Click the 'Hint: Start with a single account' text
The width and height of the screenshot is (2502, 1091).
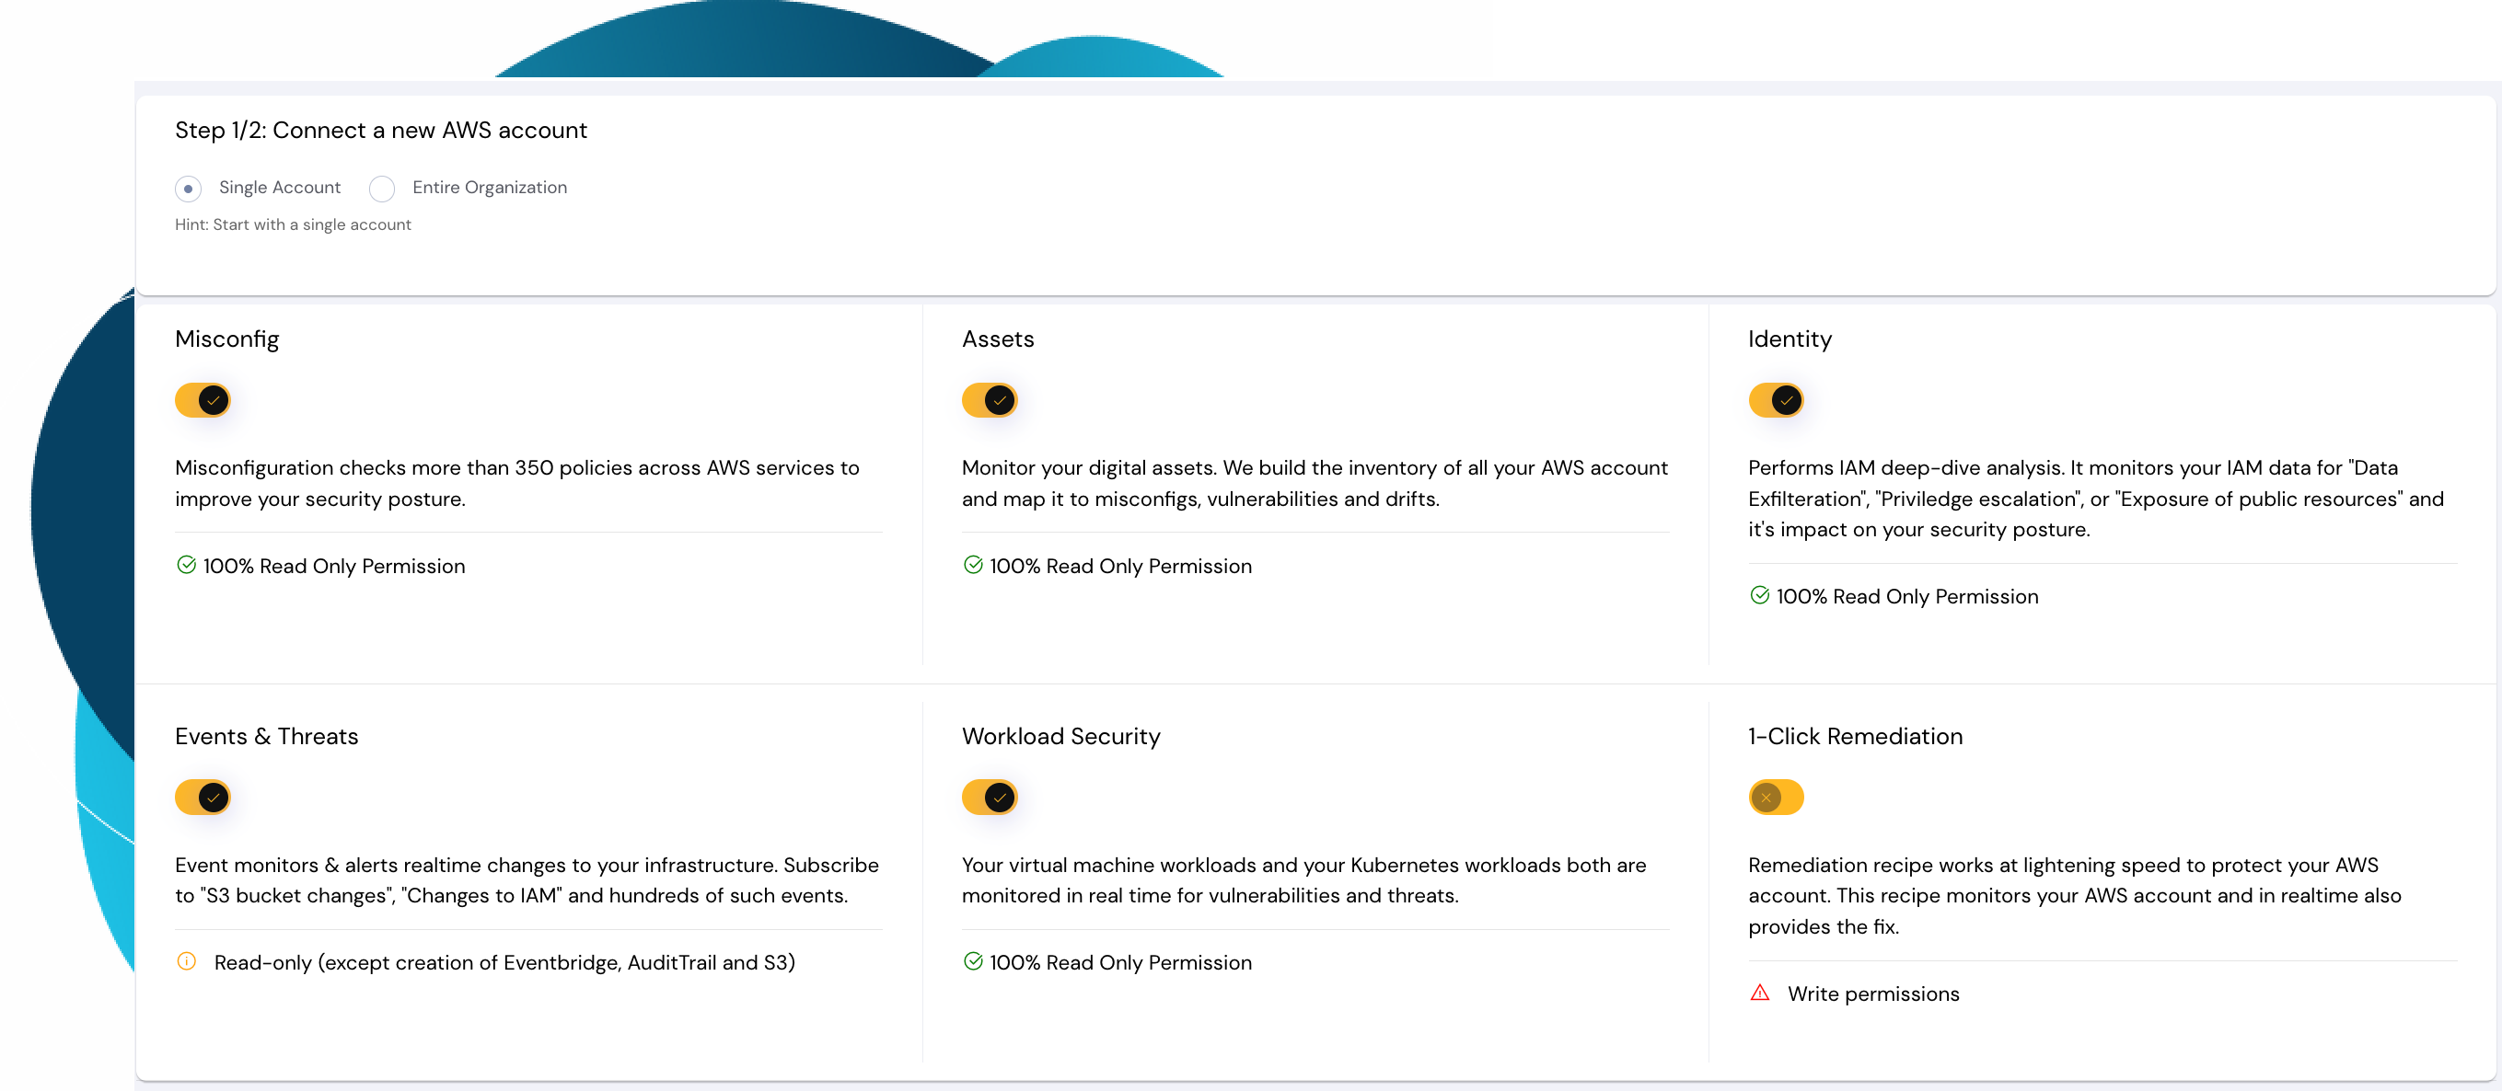293,224
